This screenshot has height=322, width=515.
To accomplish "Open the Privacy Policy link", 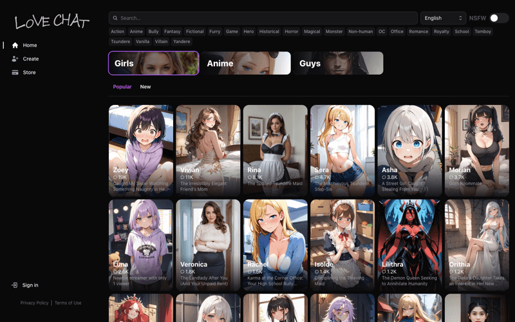I will point(34,303).
